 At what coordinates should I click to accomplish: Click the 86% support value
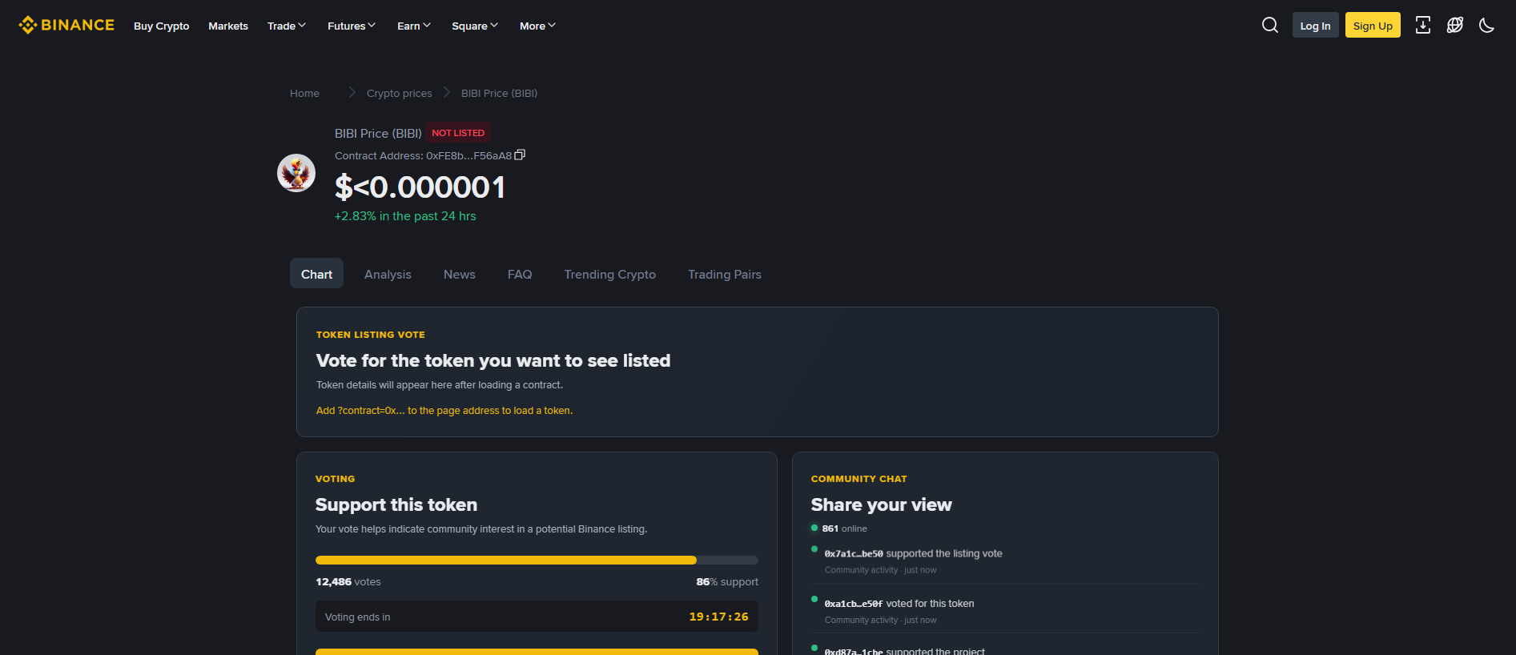tap(727, 582)
